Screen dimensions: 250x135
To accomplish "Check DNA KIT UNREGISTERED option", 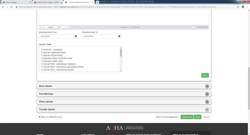I will click(42, 52).
